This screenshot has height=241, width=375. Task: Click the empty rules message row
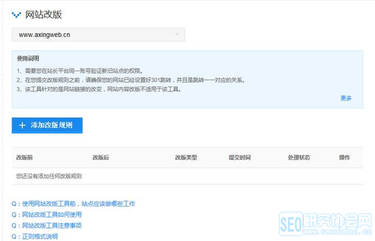(x=187, y=176)
